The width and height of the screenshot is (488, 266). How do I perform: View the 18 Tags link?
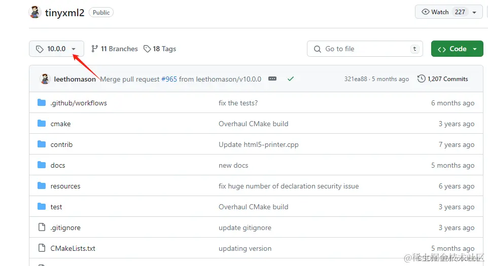point(160,49)
